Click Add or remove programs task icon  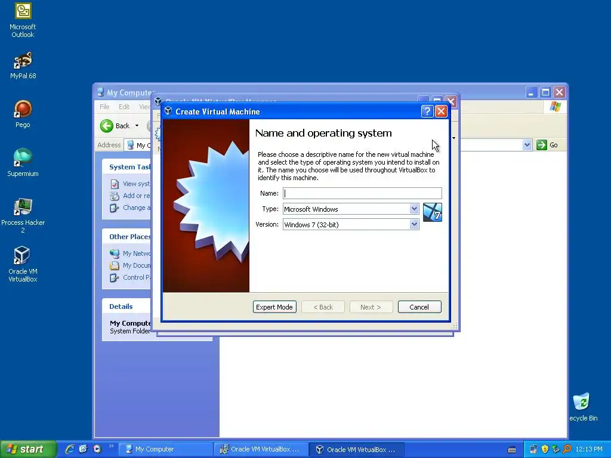pos(114,196)
